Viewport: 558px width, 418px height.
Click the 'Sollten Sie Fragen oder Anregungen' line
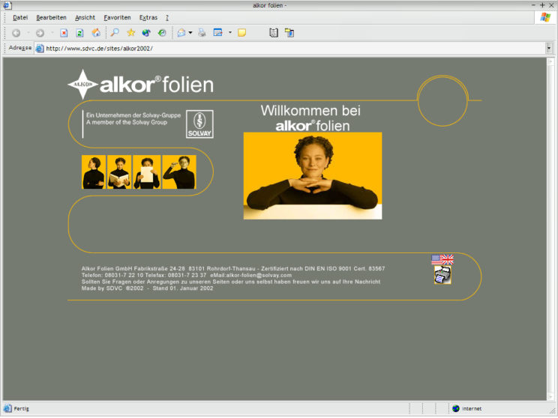[231, 282]
